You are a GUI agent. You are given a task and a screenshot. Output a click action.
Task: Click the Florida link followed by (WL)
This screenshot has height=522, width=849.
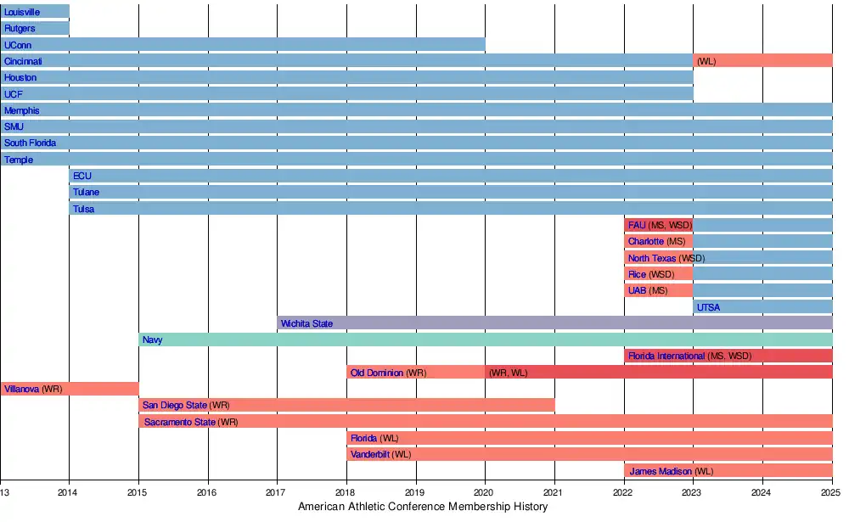pos(364,439)
